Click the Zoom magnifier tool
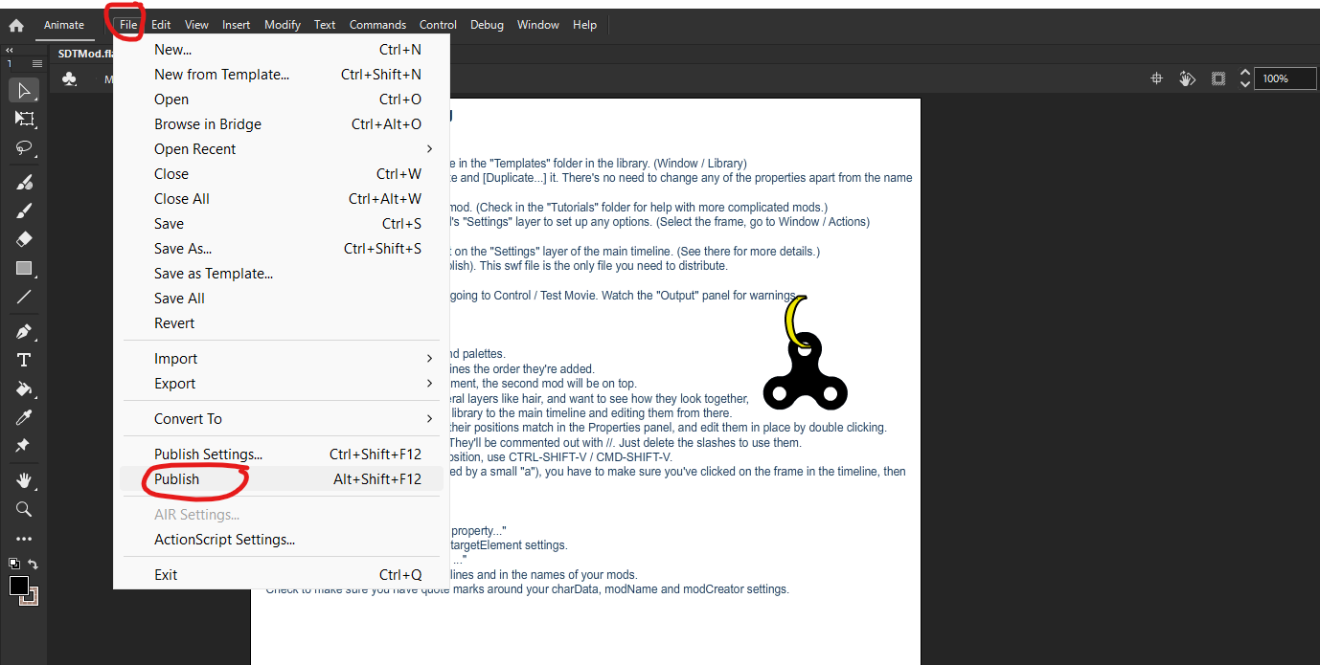Viewport: 1320px width, 665px height. pyautogui.click(x=24, y=509)
